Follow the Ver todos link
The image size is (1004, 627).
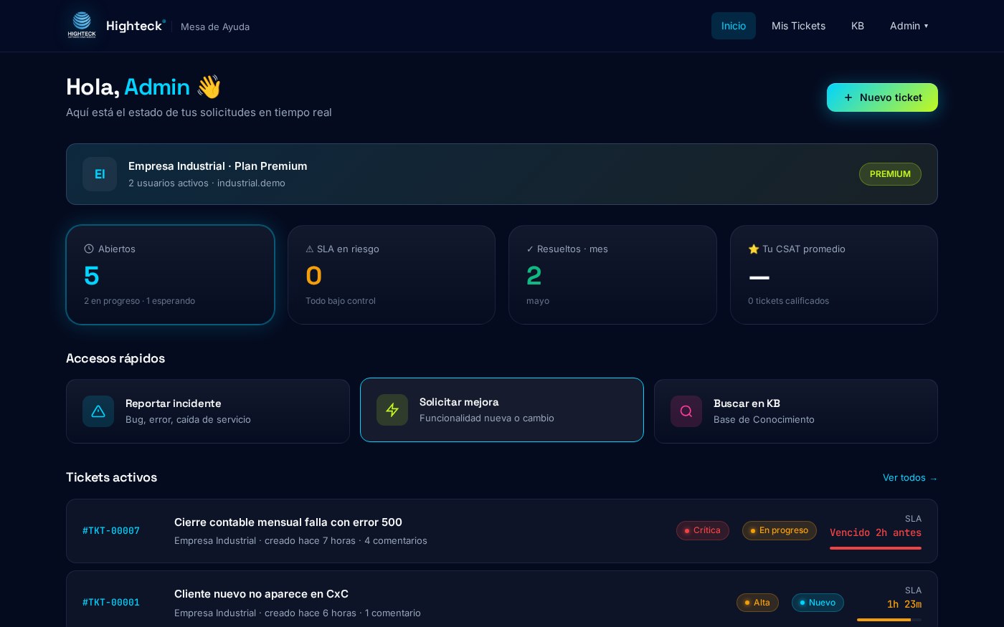click(x=910, y=477)
